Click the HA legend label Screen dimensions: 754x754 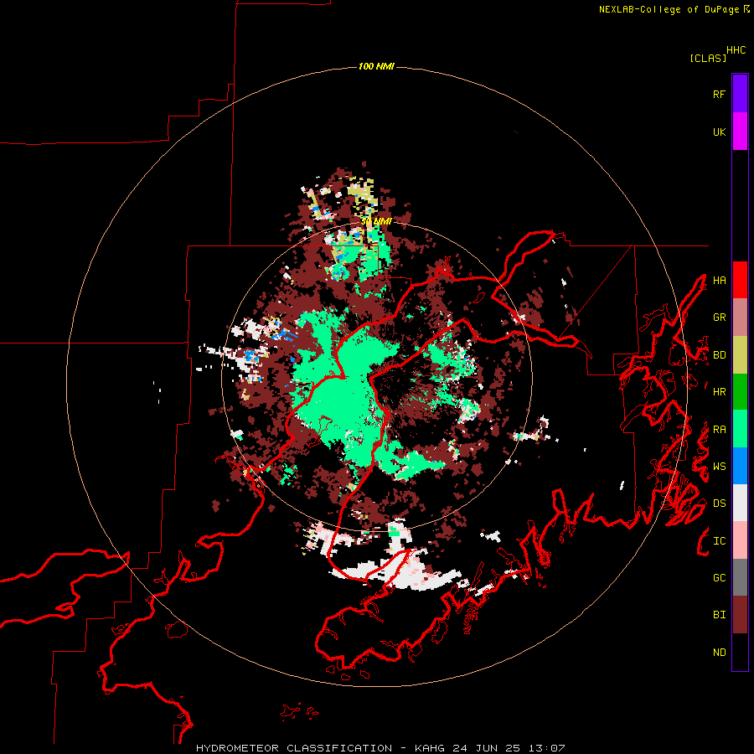tap(719, 281)
